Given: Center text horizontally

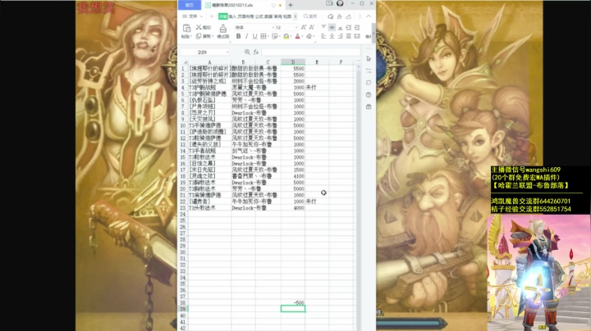Looking at the screenshot, I should (332, 36).
